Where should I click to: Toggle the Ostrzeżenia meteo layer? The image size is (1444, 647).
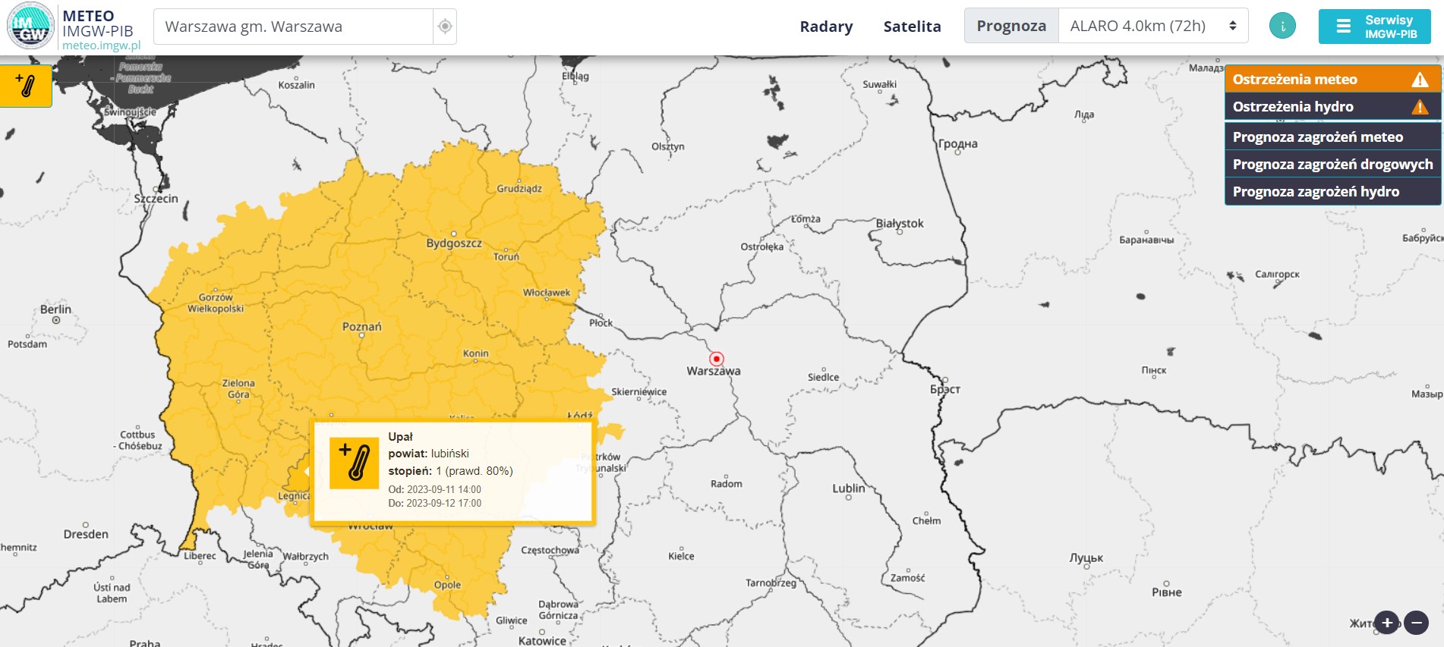(1294, 80)
